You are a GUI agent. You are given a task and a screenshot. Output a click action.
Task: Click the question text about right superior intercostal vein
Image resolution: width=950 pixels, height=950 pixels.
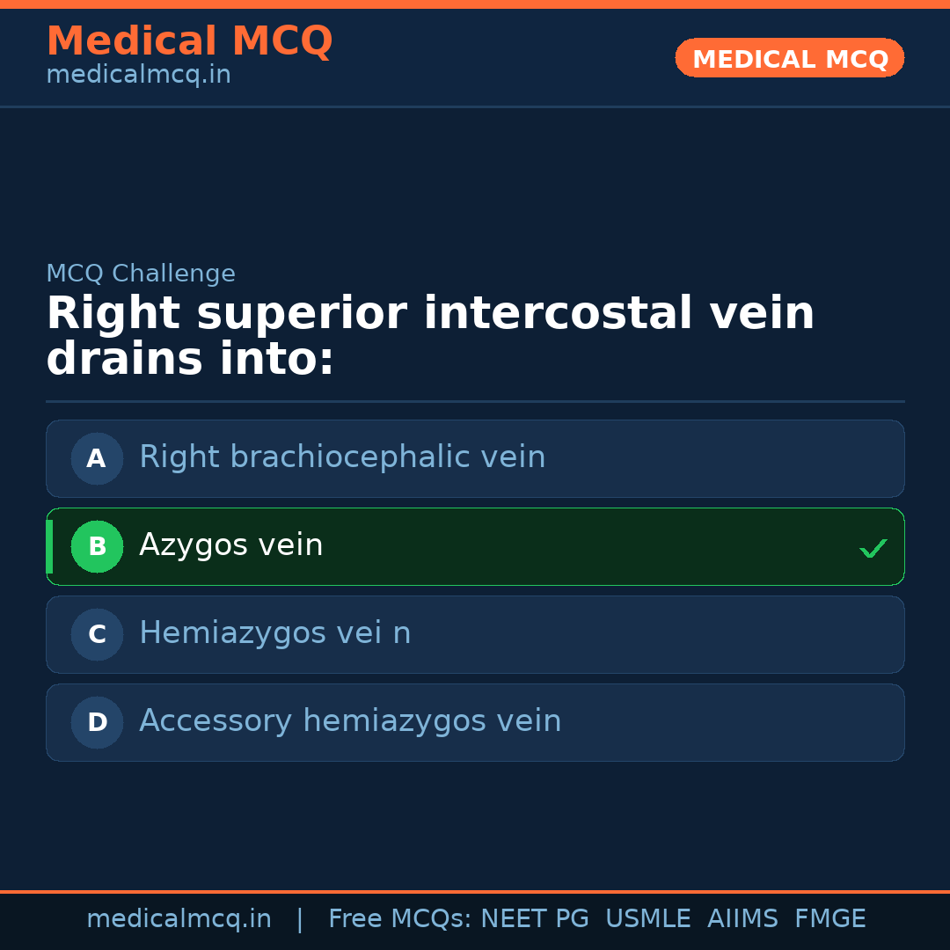point(430,334)
